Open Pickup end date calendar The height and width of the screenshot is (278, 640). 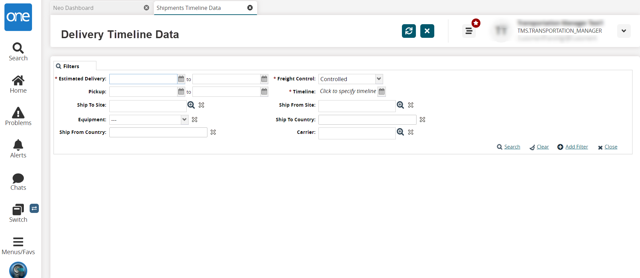coord(264,92)
